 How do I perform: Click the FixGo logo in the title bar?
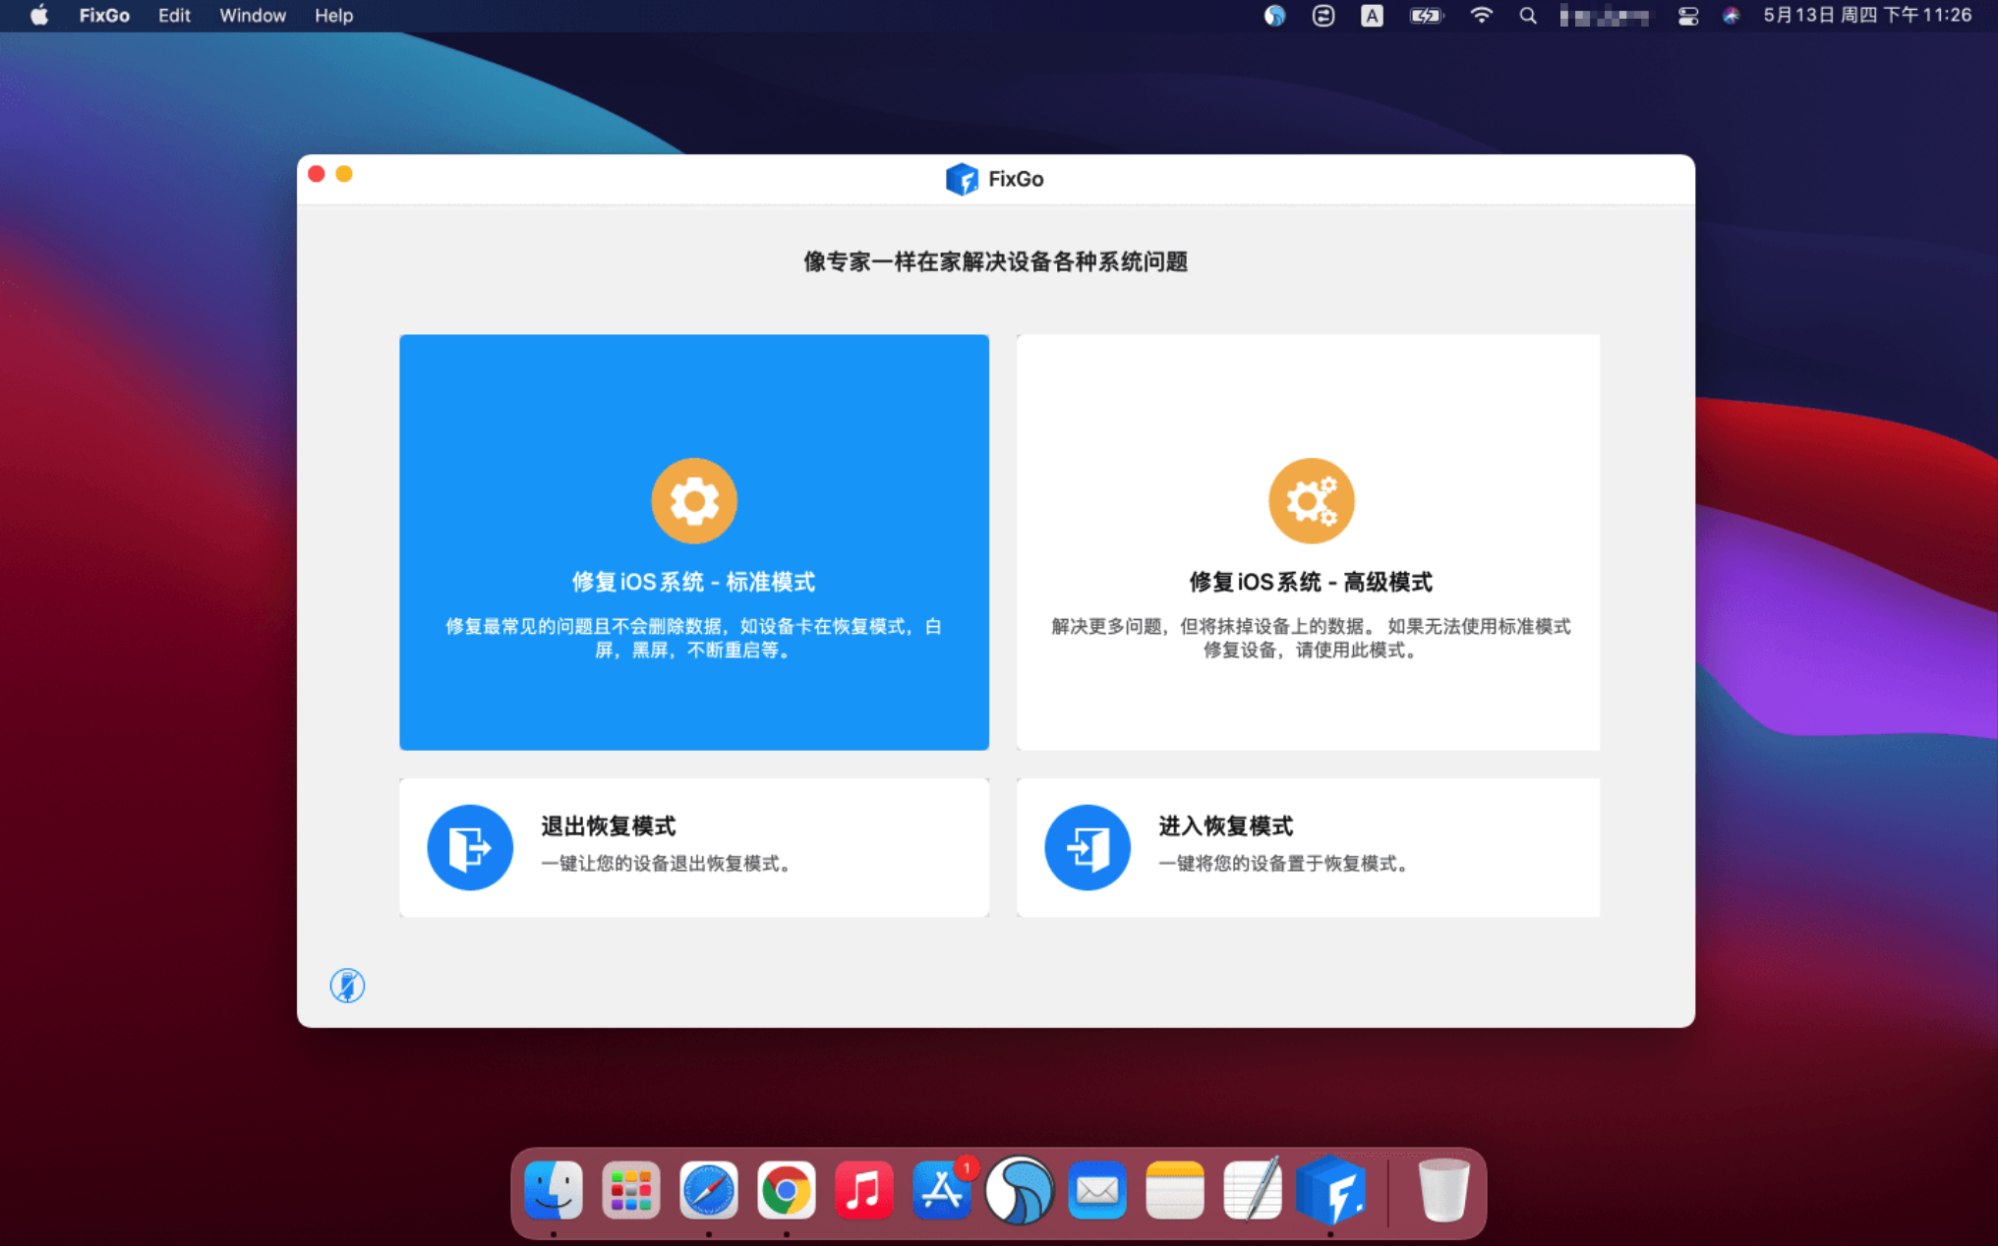961,179
